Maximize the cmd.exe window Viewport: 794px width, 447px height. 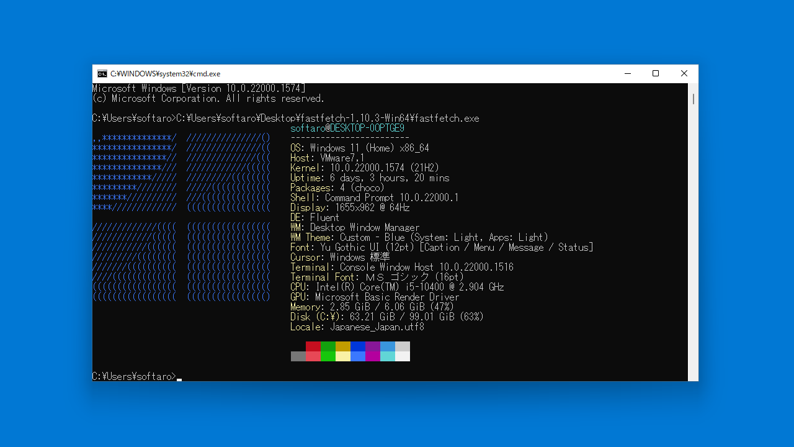tap(656, 74)
